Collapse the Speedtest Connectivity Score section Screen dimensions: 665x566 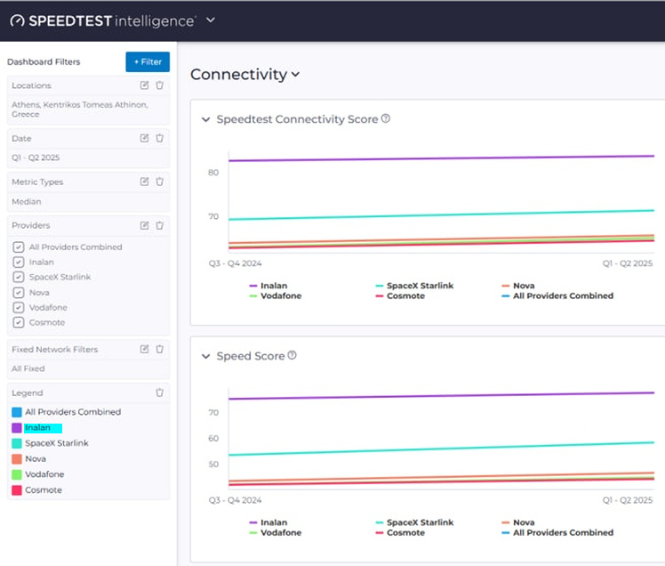[x=205, y=119]
